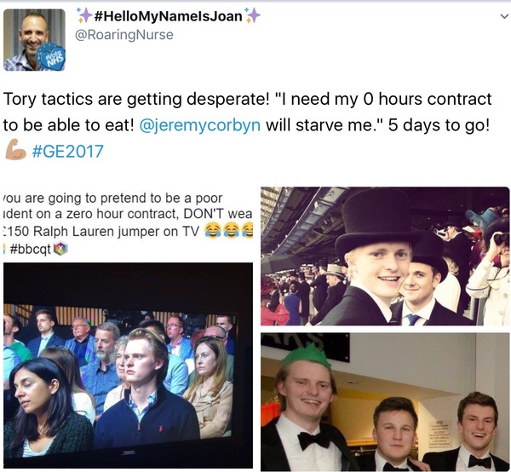The height and width of the screenshot is (472, 511).
Task: Open the tweet options chevron dropdown
Action: coord(504,16)
